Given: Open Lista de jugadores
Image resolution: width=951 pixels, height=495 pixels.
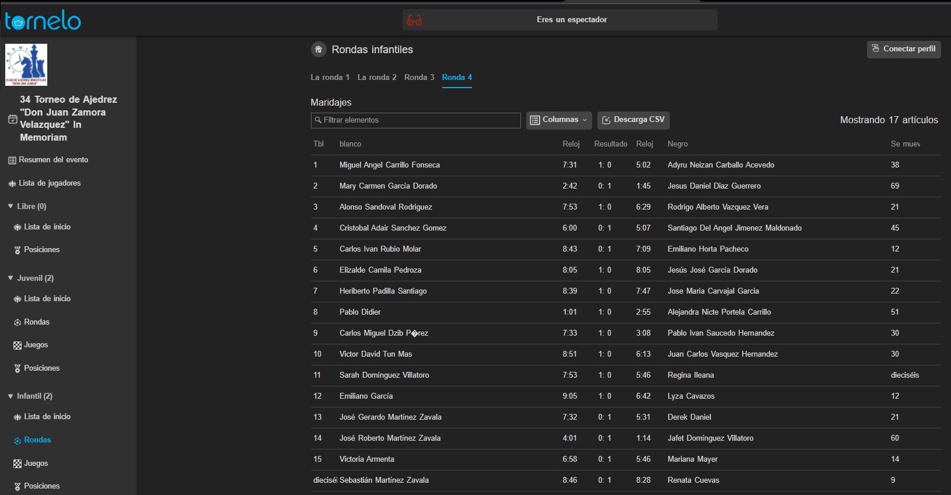Looking at the screenshot, I should (x=50, y=183).
